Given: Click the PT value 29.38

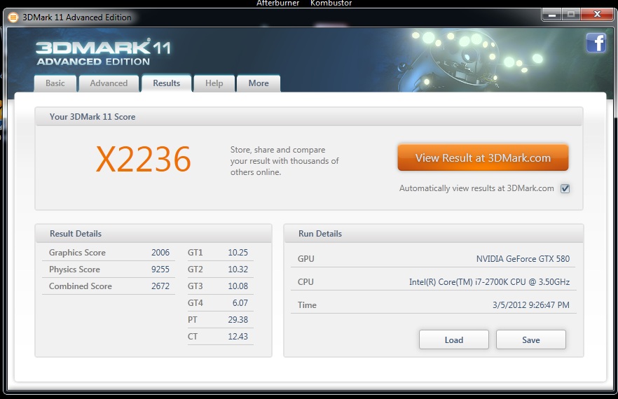Looking at the screenshot, I should click(x=238, y=320).
